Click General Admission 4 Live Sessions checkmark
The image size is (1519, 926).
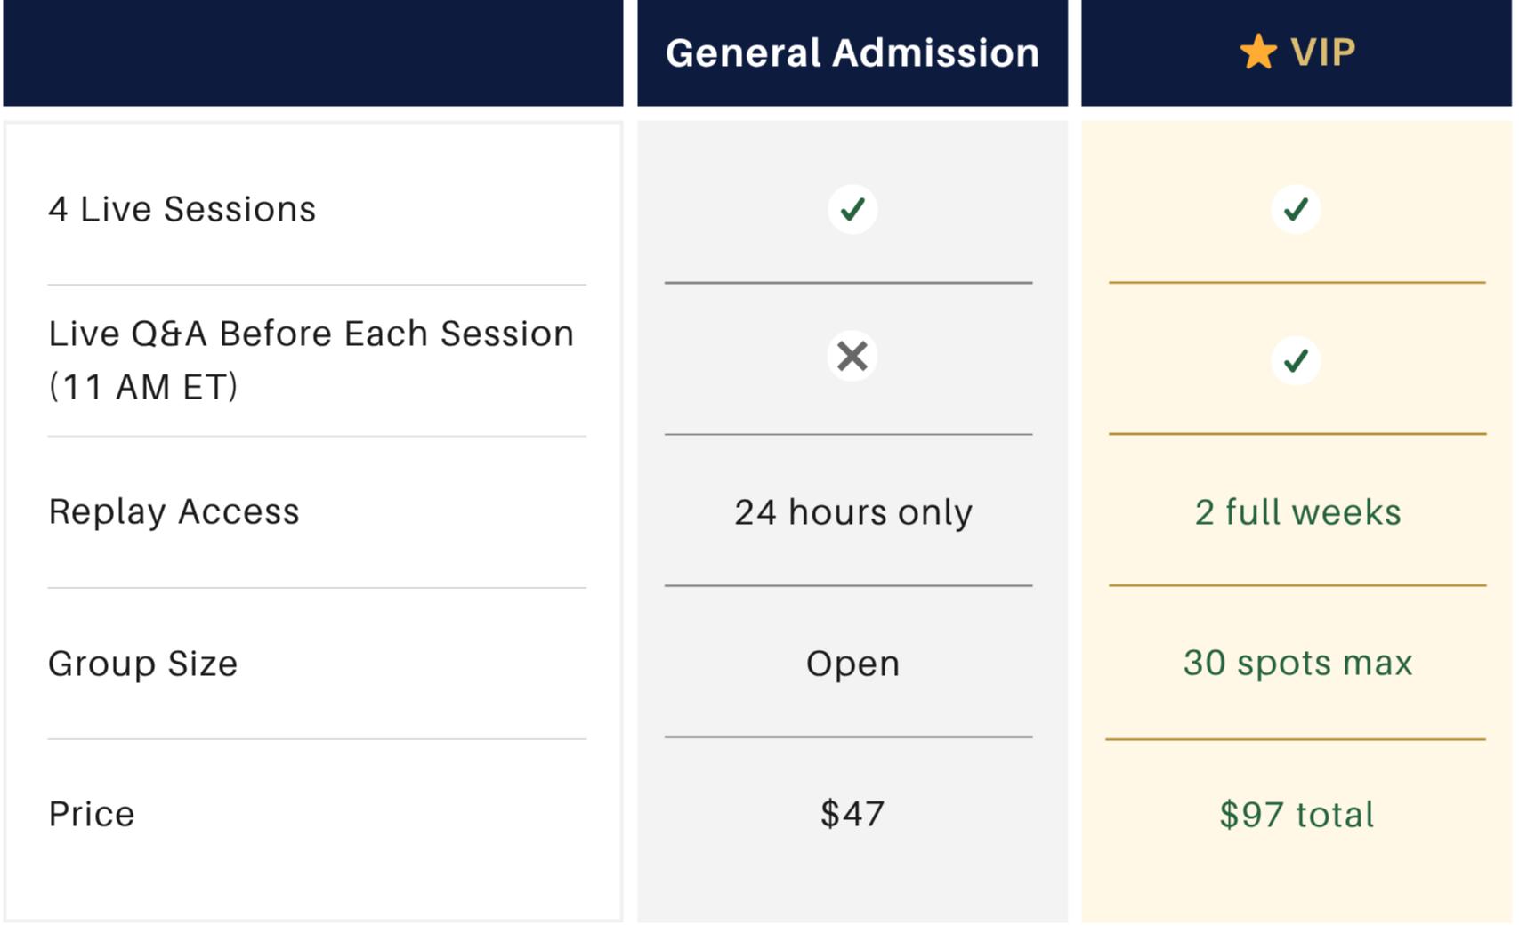(852, 210)
